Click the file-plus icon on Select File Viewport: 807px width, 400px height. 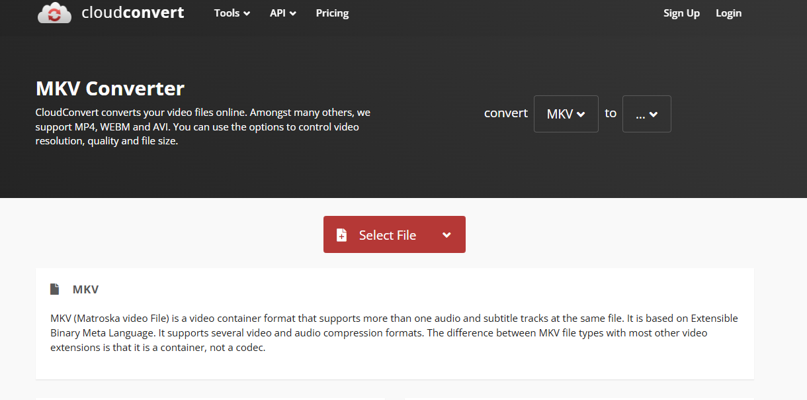pyautogui.click(x=341, y=235)
